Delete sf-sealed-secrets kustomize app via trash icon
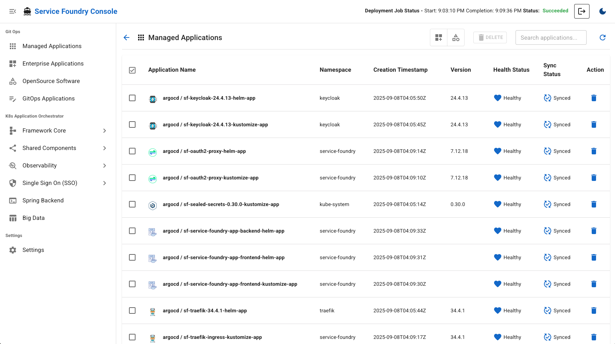The image size is (615, 344). (x=594, y=204)
